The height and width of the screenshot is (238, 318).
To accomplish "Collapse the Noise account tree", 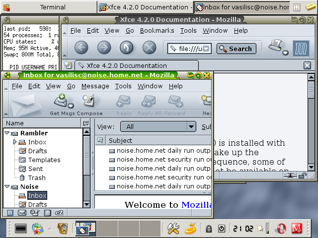I will click(7, 186).
